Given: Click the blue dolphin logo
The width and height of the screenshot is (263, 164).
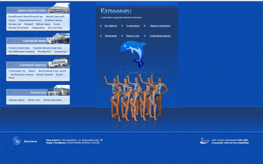Looking at the screenshot, I should point(133,54).
